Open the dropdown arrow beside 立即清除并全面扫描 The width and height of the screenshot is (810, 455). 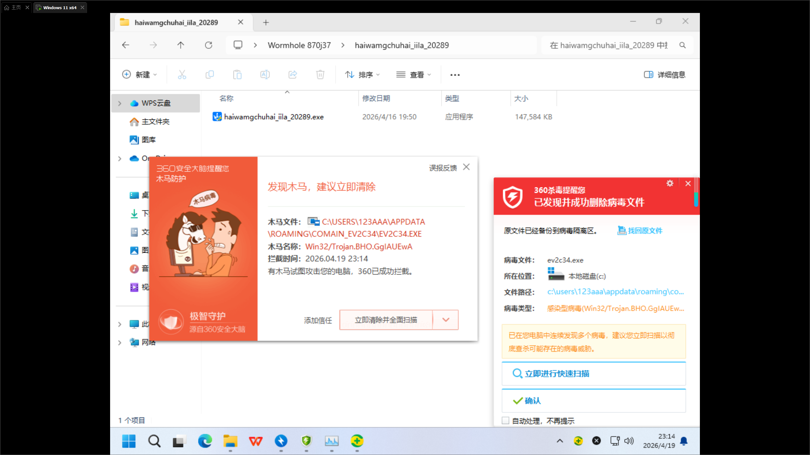tap(446, 320)
